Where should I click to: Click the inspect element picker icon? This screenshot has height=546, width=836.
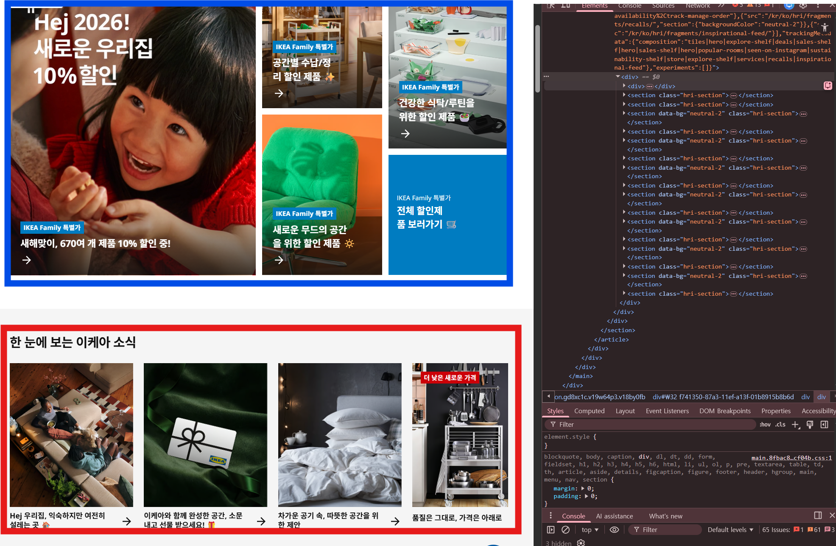[551, 6]
